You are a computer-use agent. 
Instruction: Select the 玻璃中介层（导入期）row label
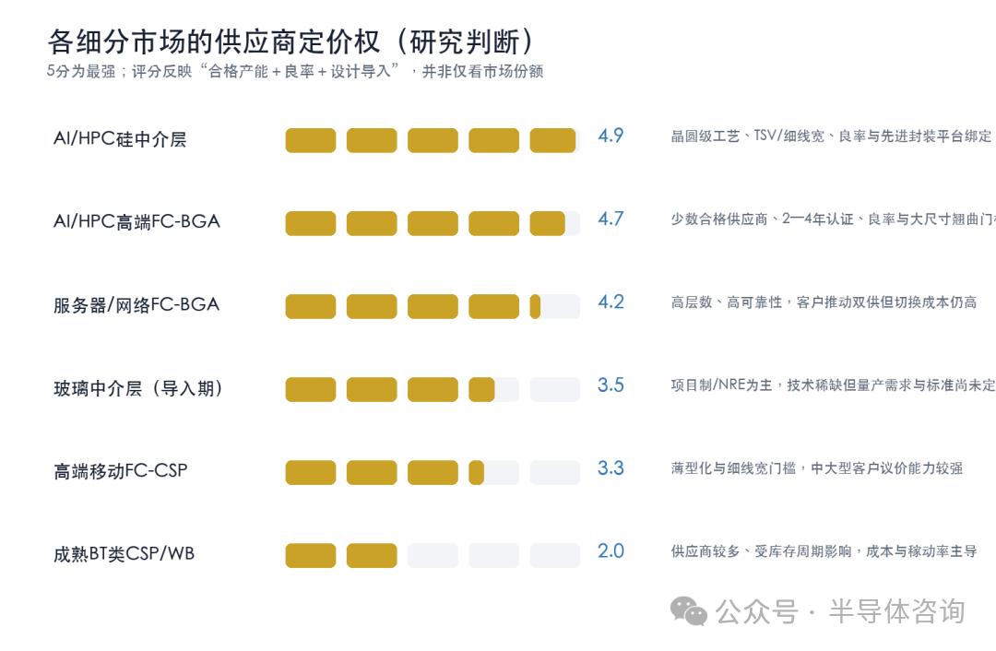coord(139,388)
